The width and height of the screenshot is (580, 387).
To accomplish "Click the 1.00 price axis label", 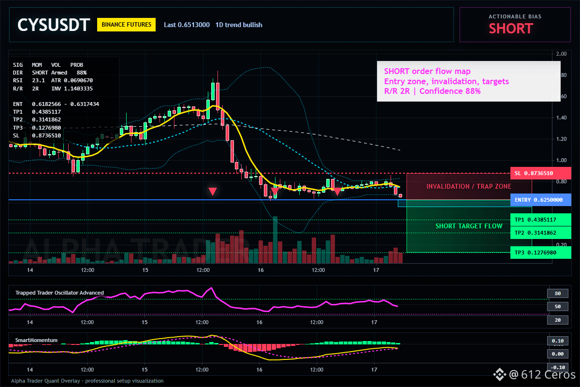I will [561, 160].
